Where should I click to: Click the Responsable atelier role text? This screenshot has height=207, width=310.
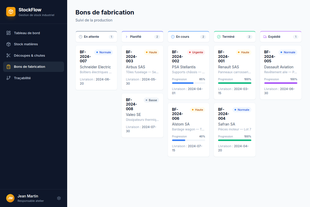pos(31,201)
